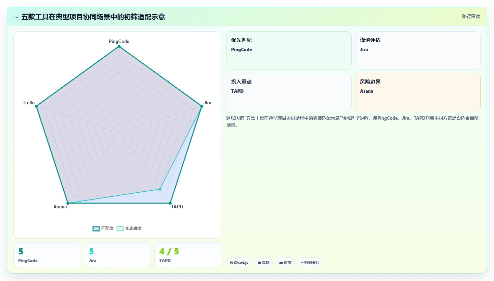
Task: Click the lightning icon beside the title
Action: click(x=16, y=17)
